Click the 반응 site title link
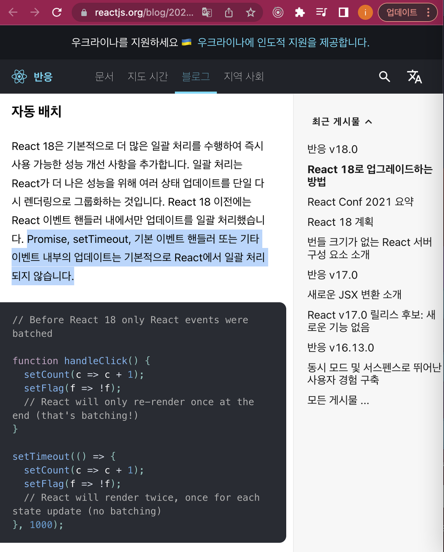Screen dimensions: 444x552 coord(43,77)
